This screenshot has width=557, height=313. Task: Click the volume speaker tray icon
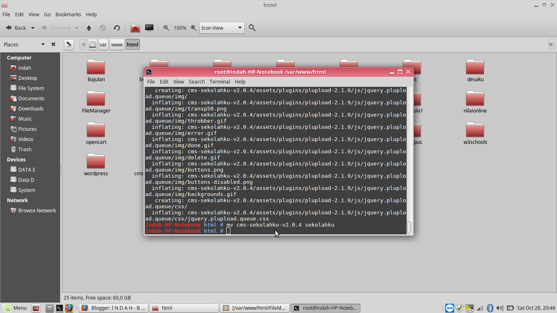click(x=500, y=308)
